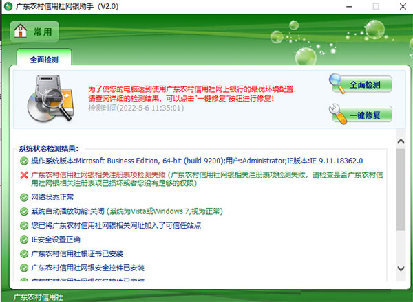Image resolution: width=413 pixels, height=302 pixels.
Task: Open the 常用 home button
Action: coord(34,32)
